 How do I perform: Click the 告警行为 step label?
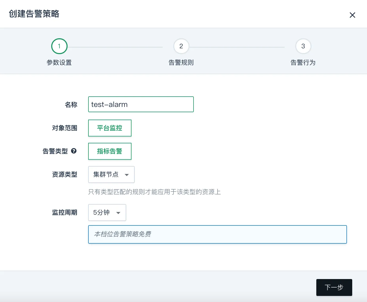pyautogui.click(x=303, y=63)
